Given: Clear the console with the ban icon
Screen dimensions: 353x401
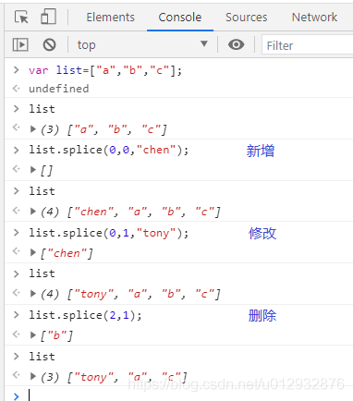Looking at the screenshot, I should [x=49, y=45].
